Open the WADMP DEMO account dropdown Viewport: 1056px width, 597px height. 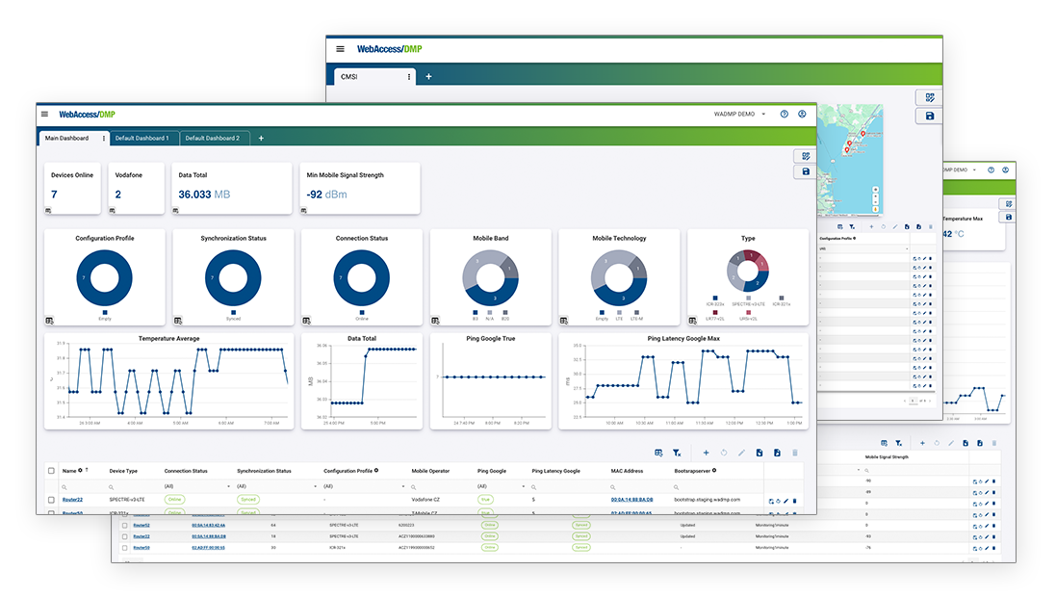pos(739,114)
